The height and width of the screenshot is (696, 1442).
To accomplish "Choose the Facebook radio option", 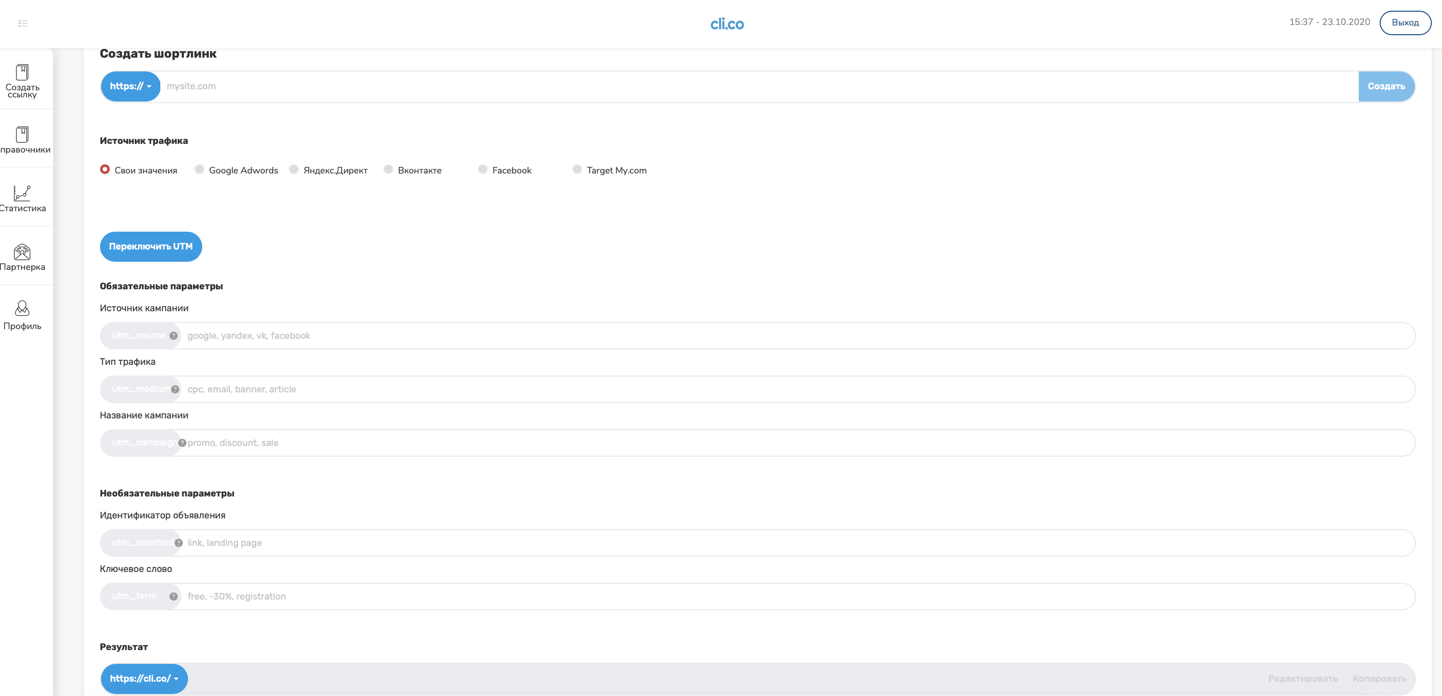I will (483, 169).
